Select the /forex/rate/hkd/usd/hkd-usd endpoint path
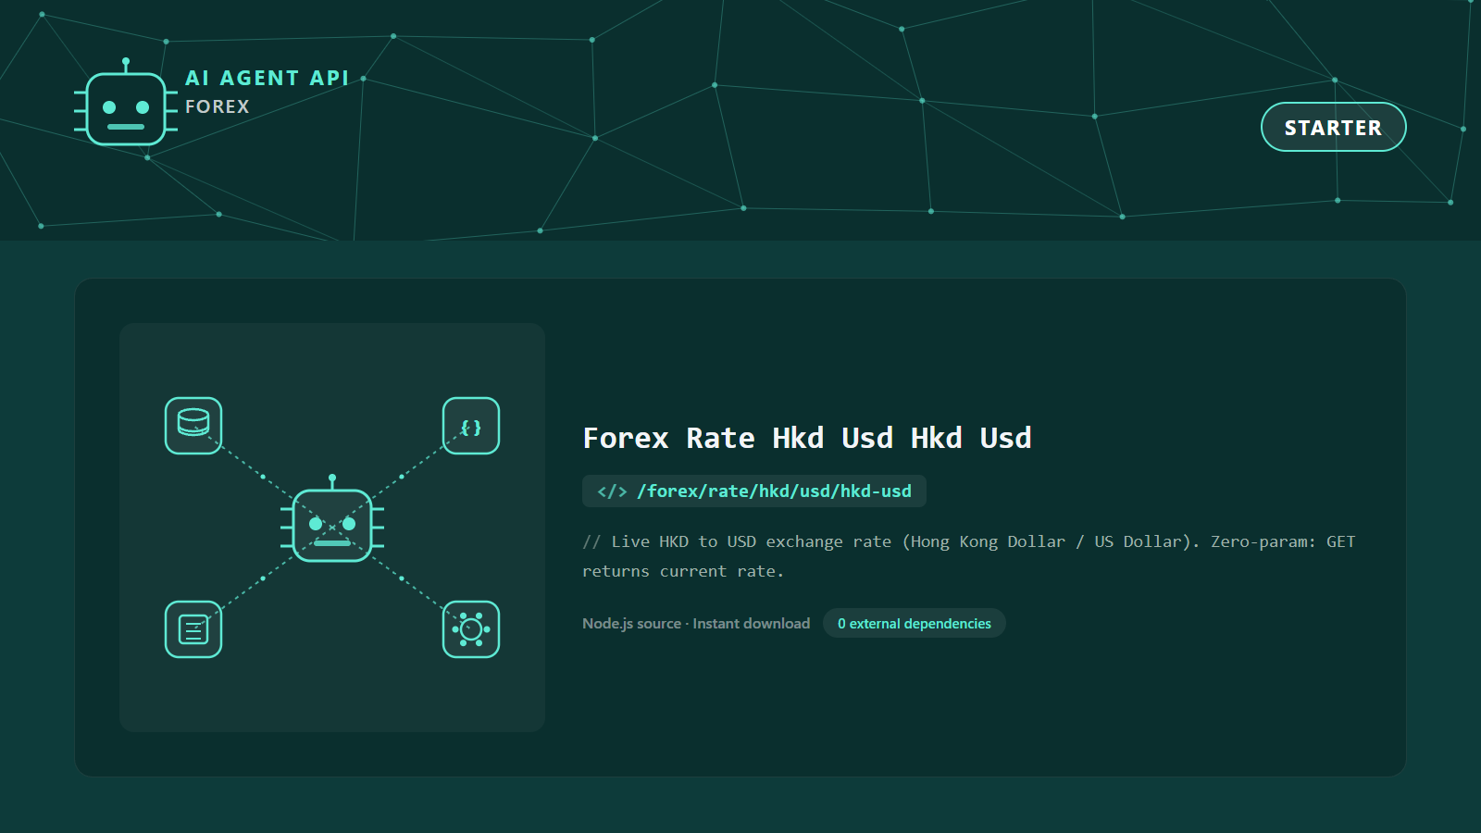Viewport: 1481px width, 833px height. pyautogui.click(x=774, y=491)
